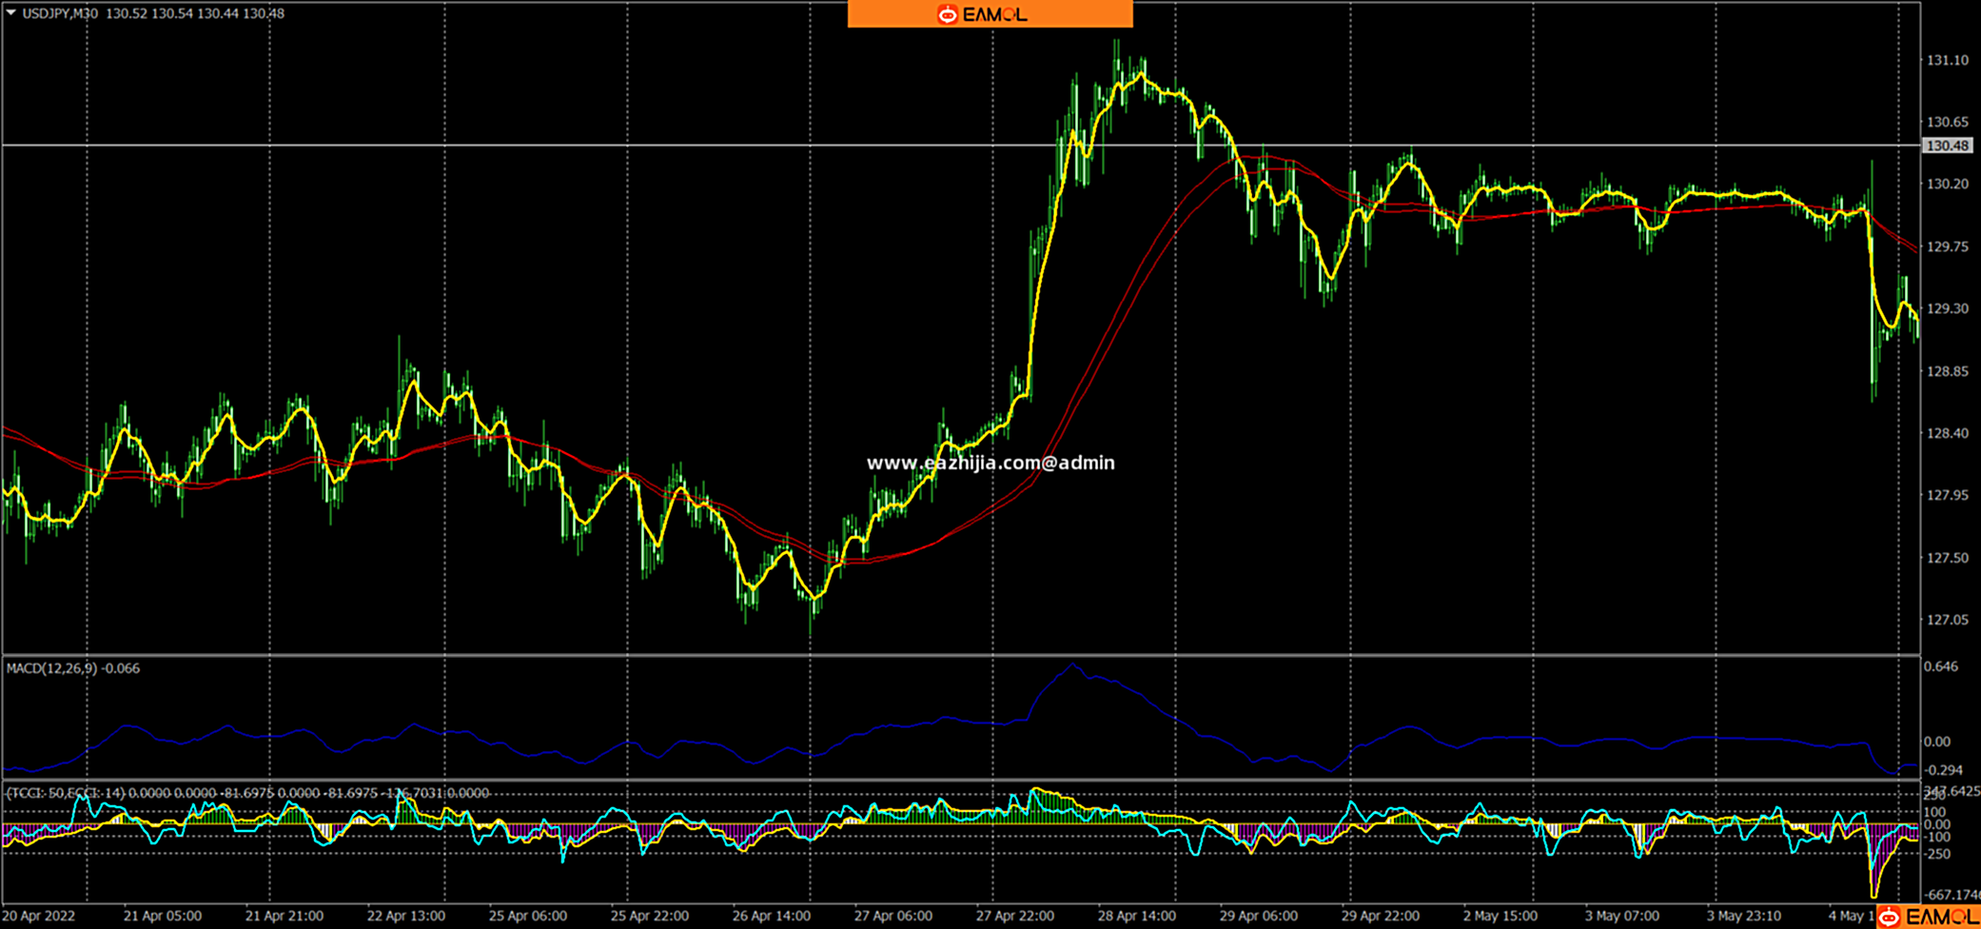
Task: Select the current price tag 130.48
Action: (x=1947, y=146)
